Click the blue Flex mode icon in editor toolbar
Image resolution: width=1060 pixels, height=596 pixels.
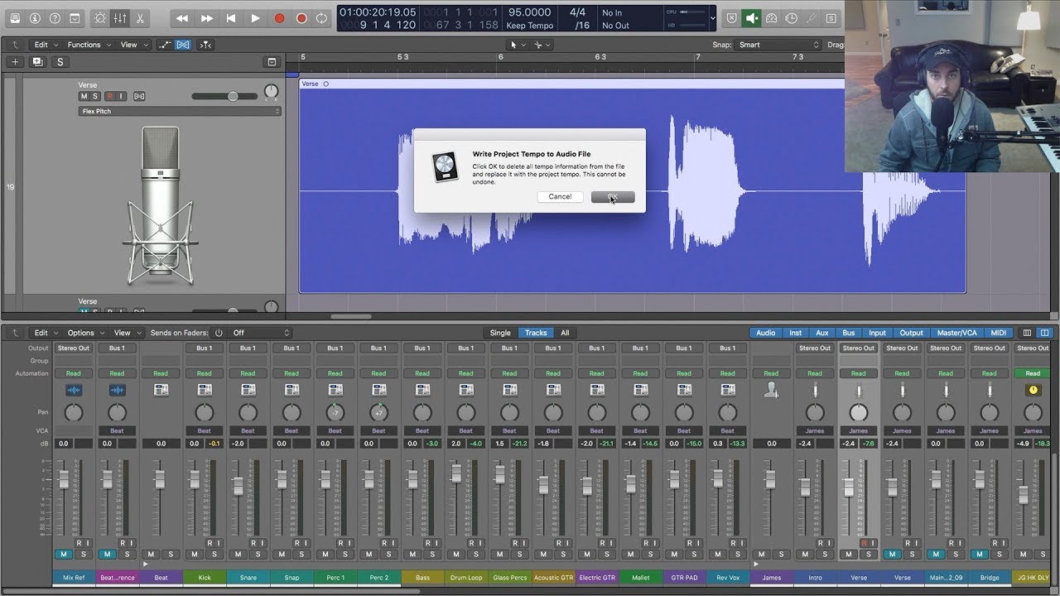[x=183, y=44]
